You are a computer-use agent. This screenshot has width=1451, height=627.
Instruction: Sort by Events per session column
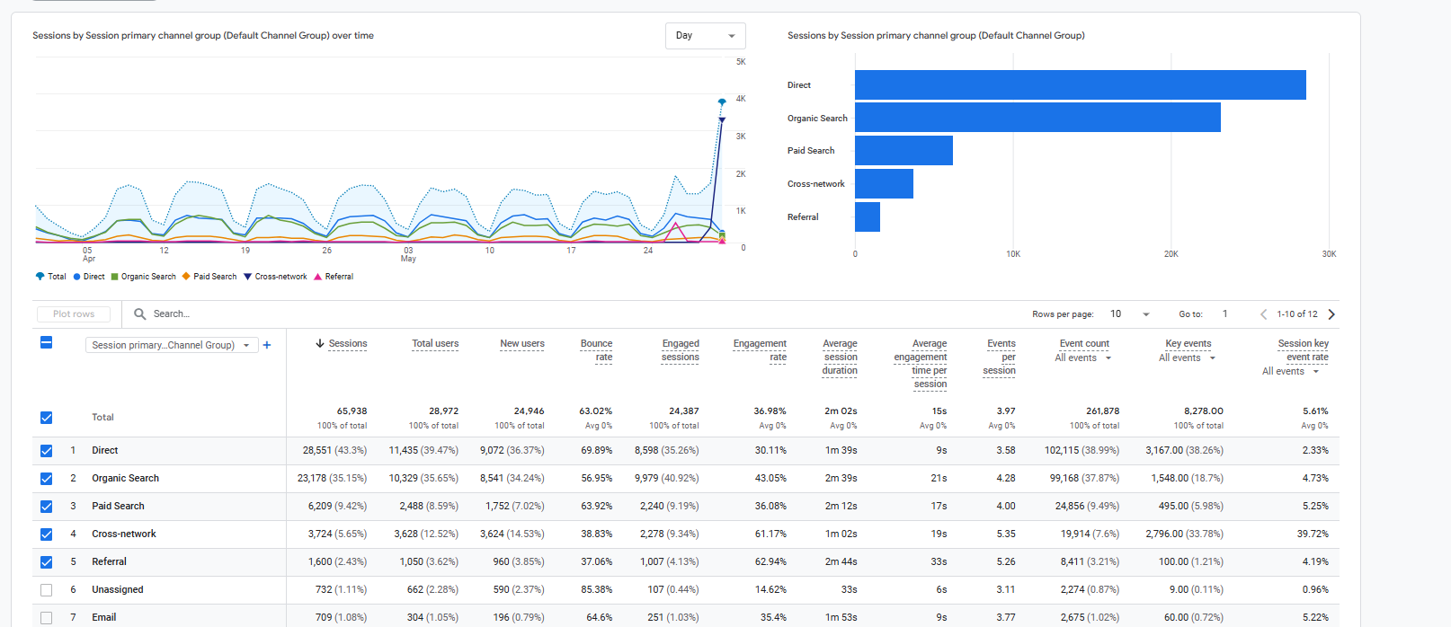[x=1000, y=358]
